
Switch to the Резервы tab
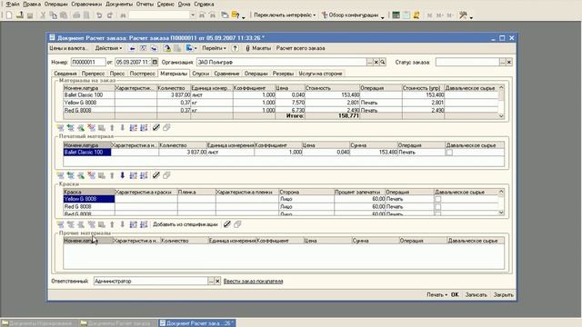click(x=283, y=74)
